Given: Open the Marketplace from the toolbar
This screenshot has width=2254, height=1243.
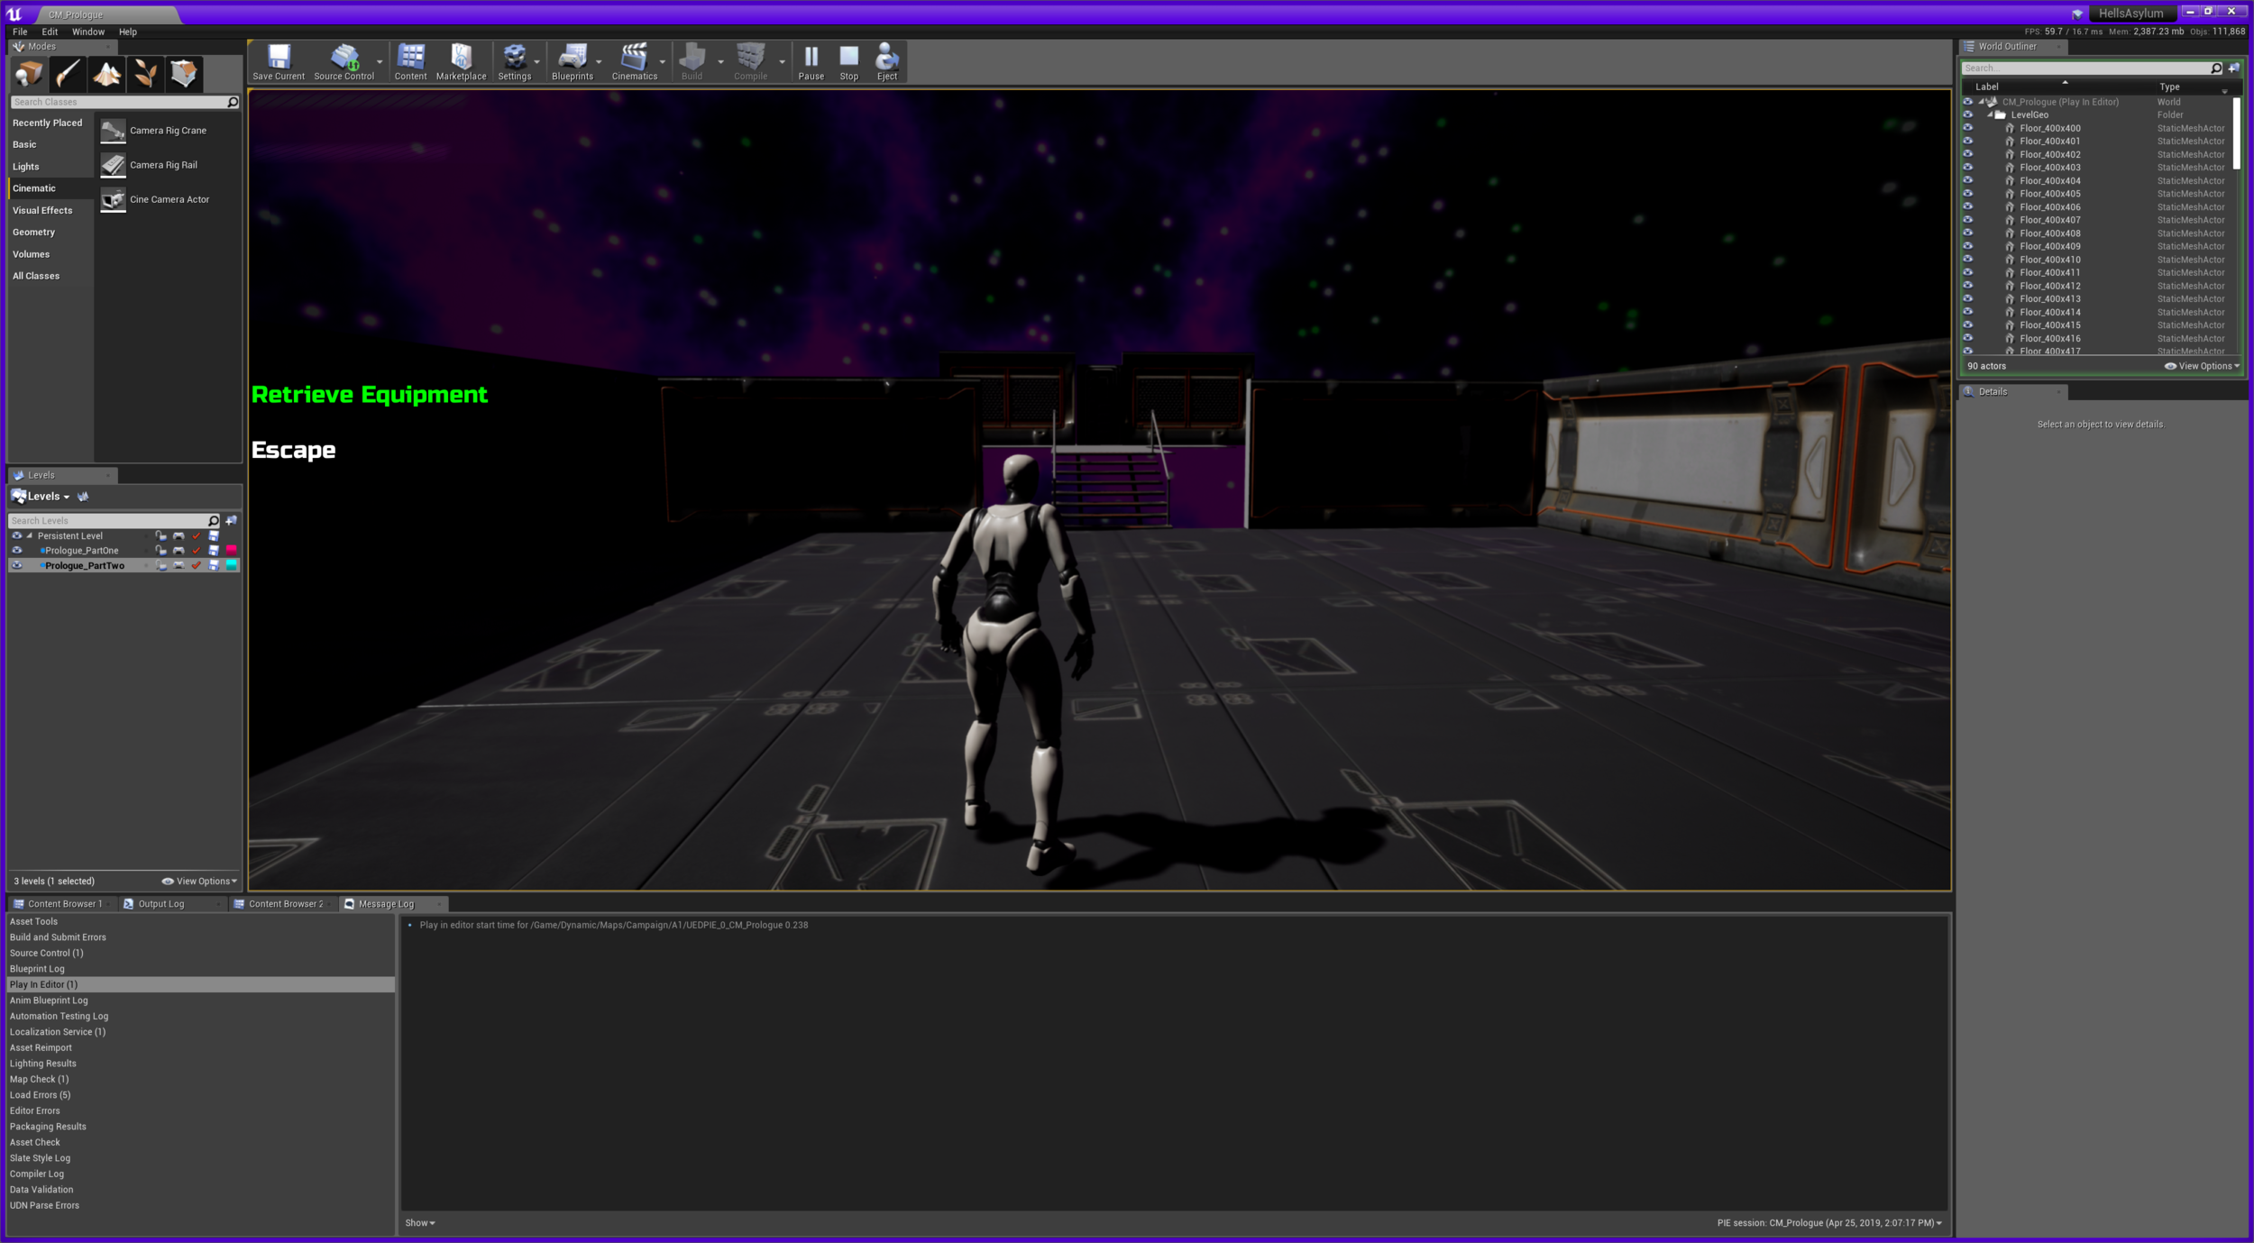Looking at the screenshot, I should pos(461,59).
